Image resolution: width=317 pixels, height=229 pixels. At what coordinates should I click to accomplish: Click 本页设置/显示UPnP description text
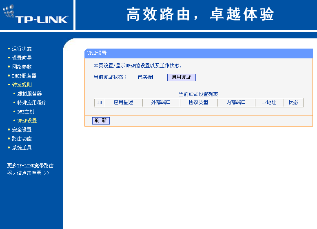(137, 66)
